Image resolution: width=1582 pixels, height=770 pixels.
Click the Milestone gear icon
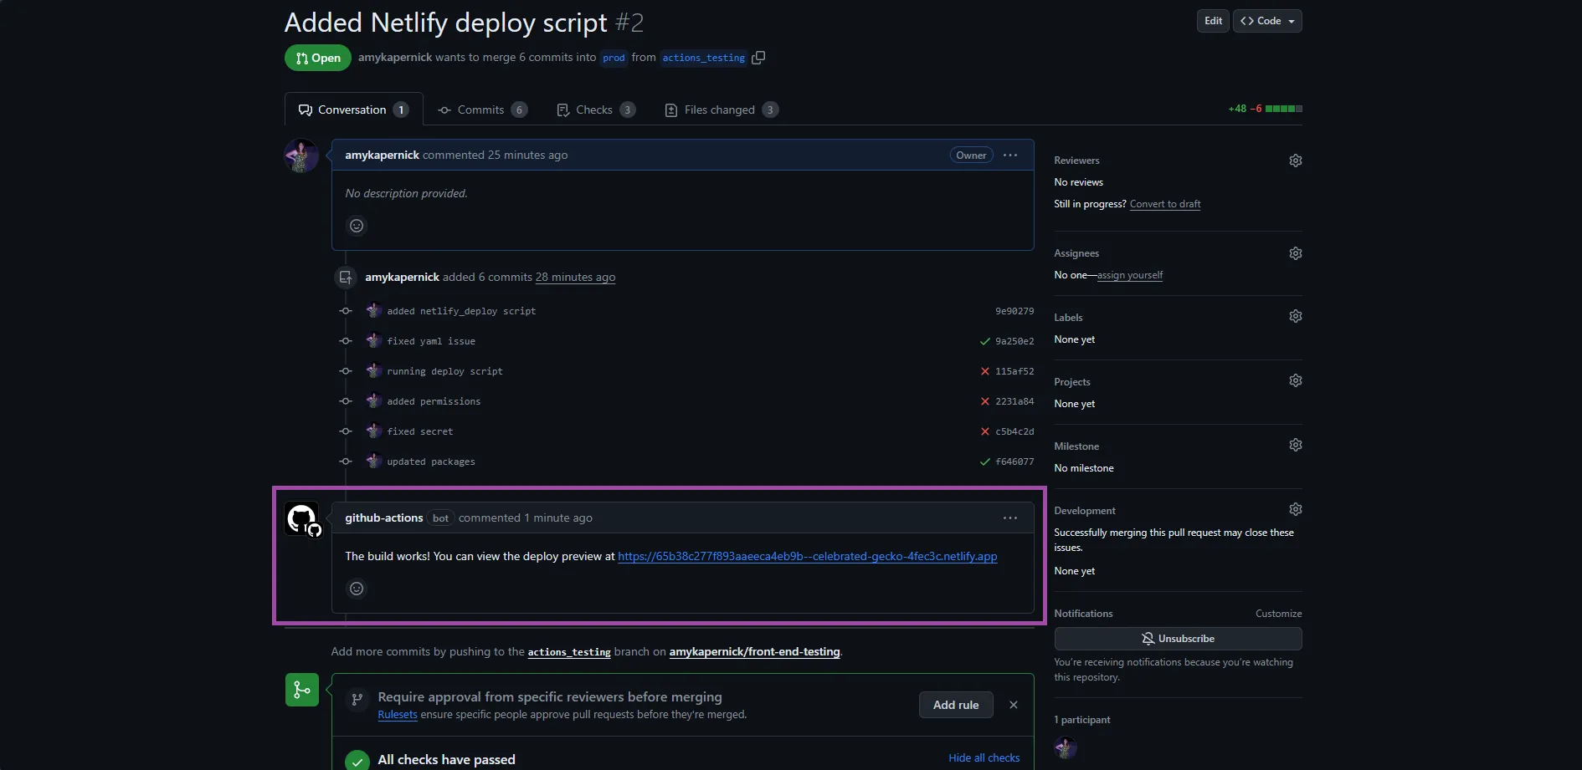[x=1295, y=445]
